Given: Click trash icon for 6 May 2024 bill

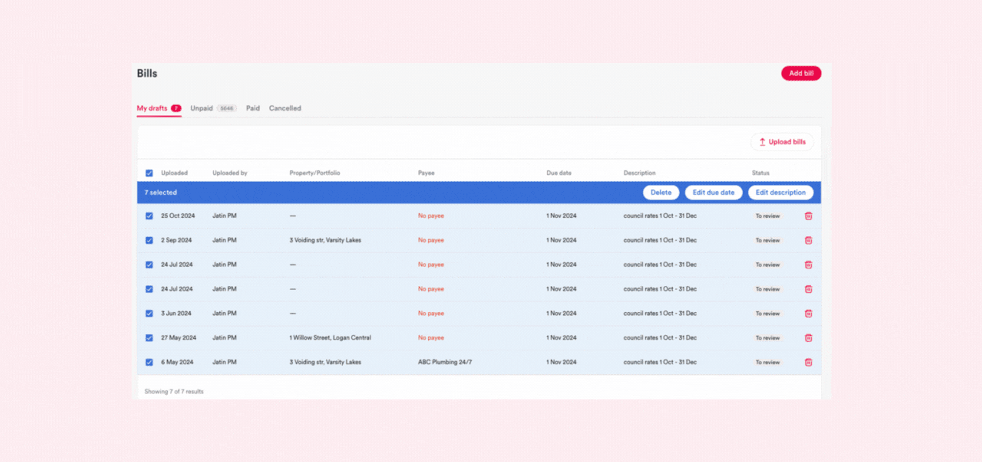Looking at the screenshot, I should coord(808,362).
